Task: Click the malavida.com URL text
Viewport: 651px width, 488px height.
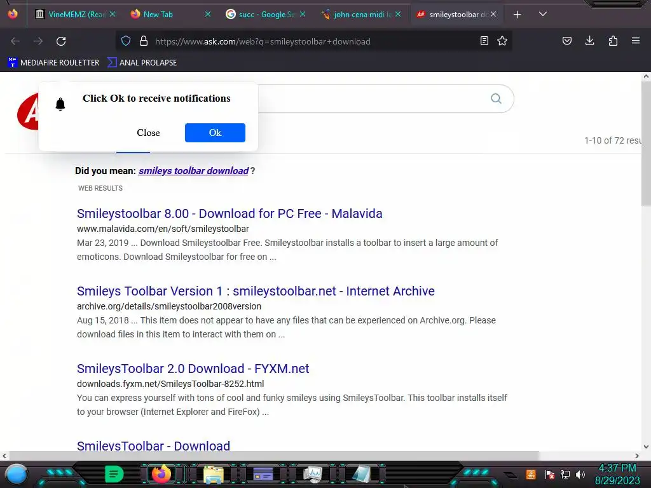Action: pos(163,229)
